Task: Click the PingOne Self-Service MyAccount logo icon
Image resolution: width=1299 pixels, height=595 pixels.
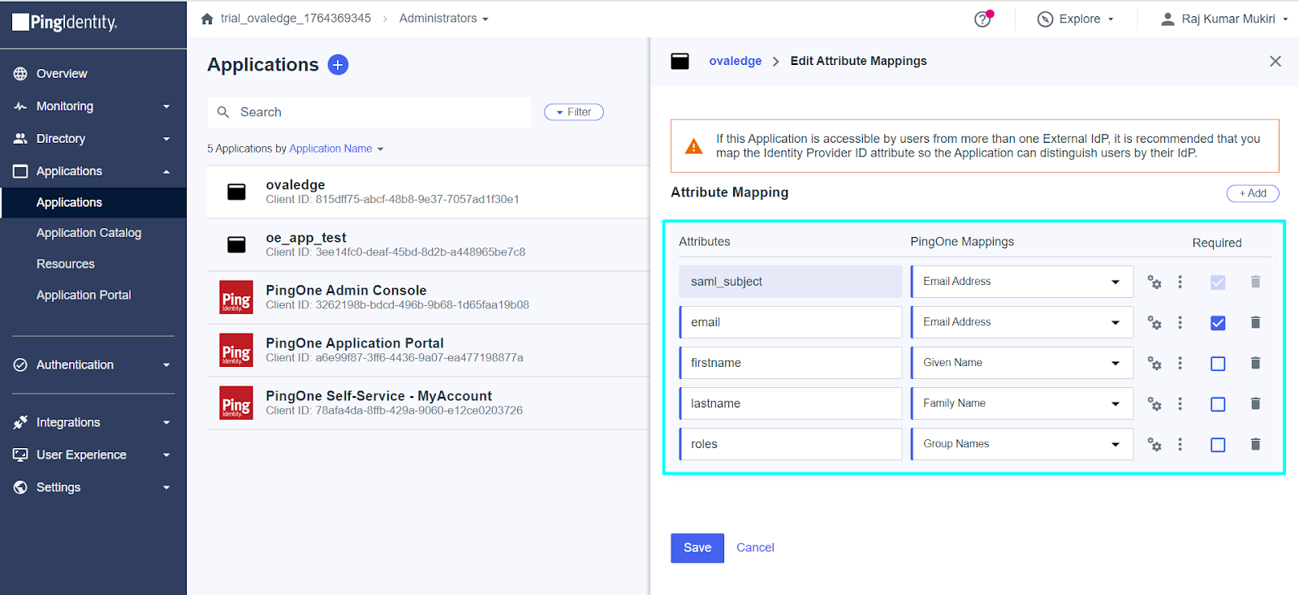Action: (236, 403)
